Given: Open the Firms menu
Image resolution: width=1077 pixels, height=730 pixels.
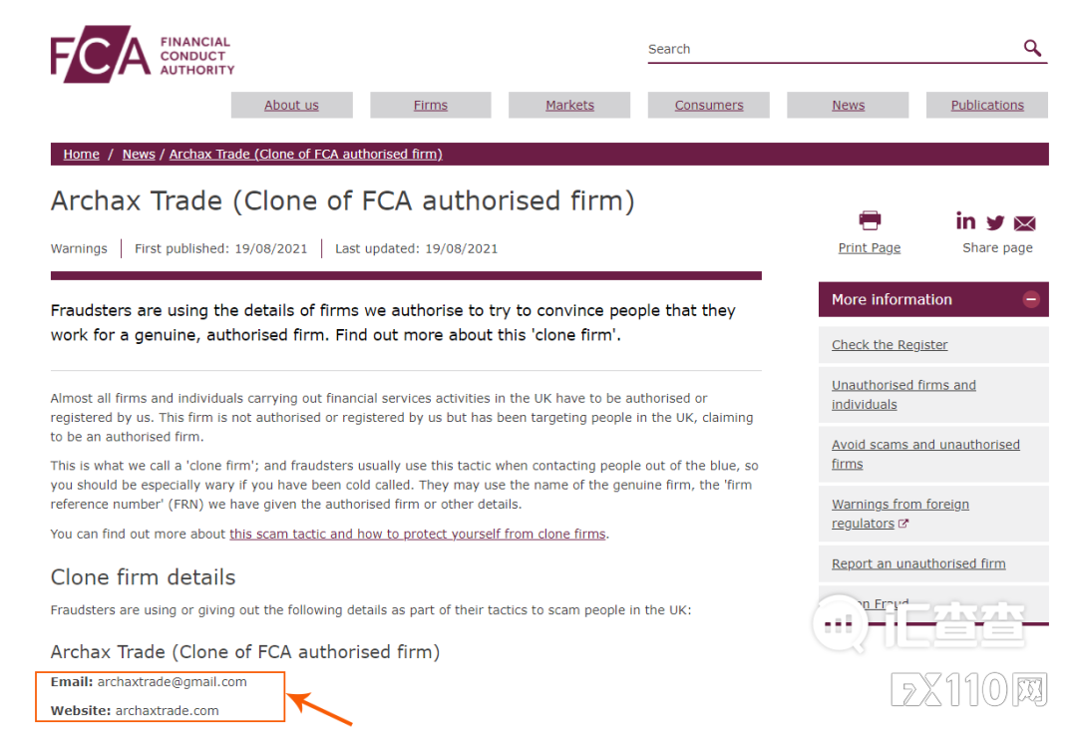Looking at the screenshot, I should tap(431, 105).
